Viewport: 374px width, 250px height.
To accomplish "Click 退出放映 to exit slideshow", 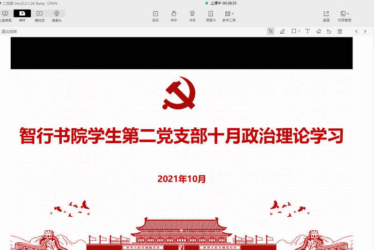I will (9, 31).
